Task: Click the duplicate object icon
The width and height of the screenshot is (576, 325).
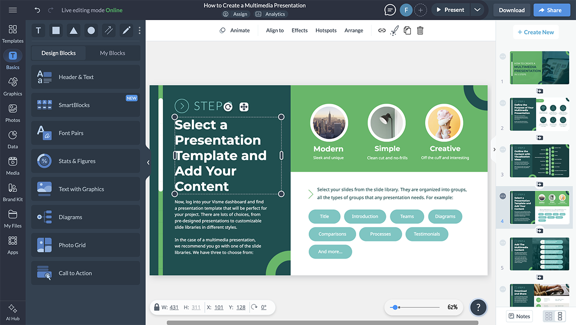Action: pyautogui.click(x=407, y=31)
